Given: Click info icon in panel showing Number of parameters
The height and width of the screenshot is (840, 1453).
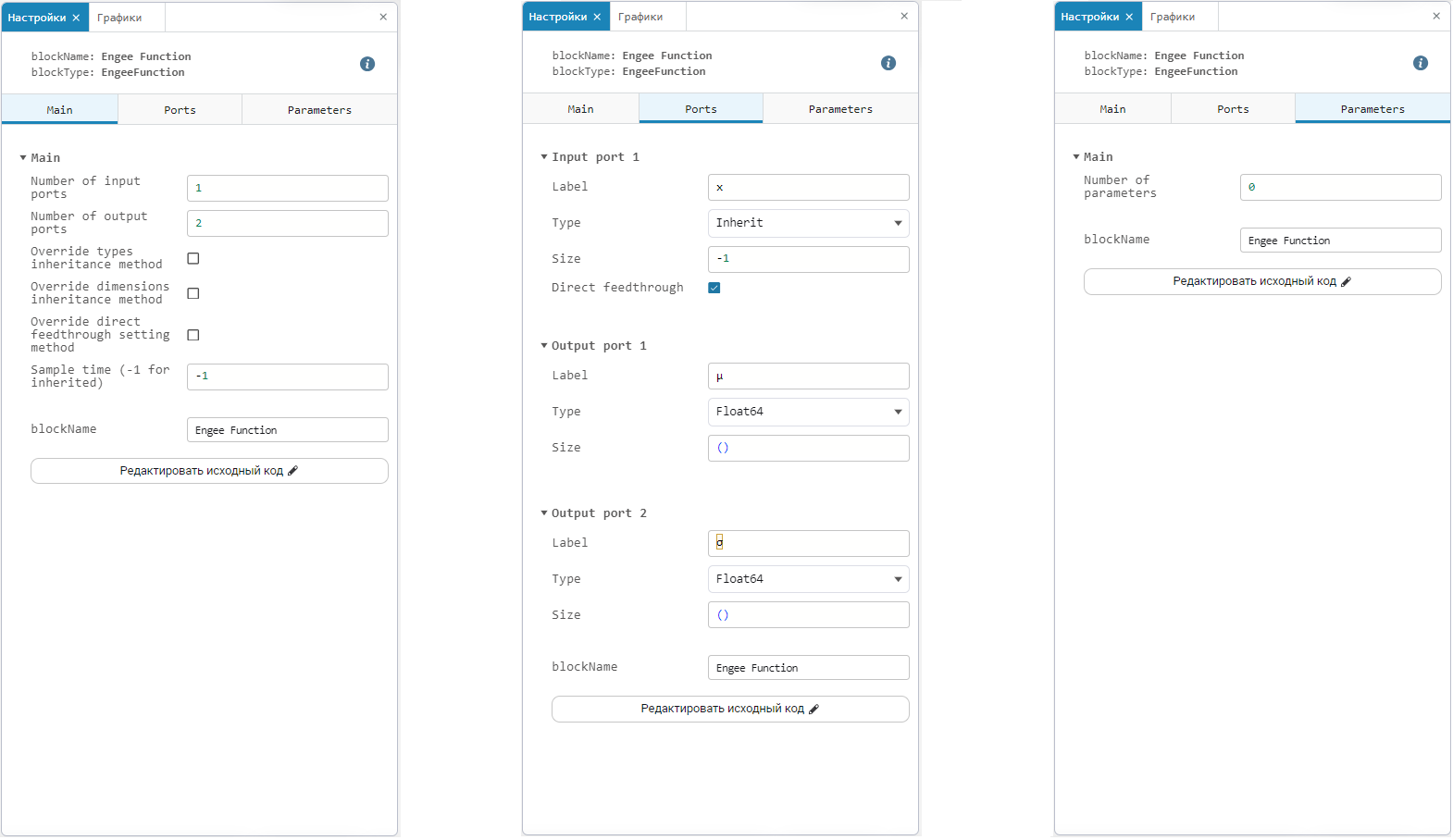Looking at the screenshot, I should click(1421, 63).
